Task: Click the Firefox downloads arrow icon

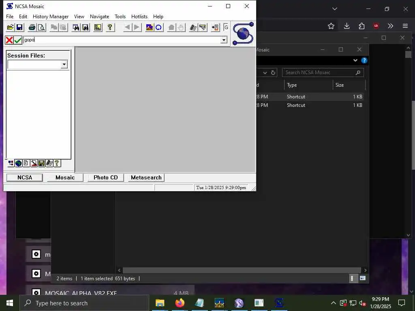Action: (x=347, y=26)
